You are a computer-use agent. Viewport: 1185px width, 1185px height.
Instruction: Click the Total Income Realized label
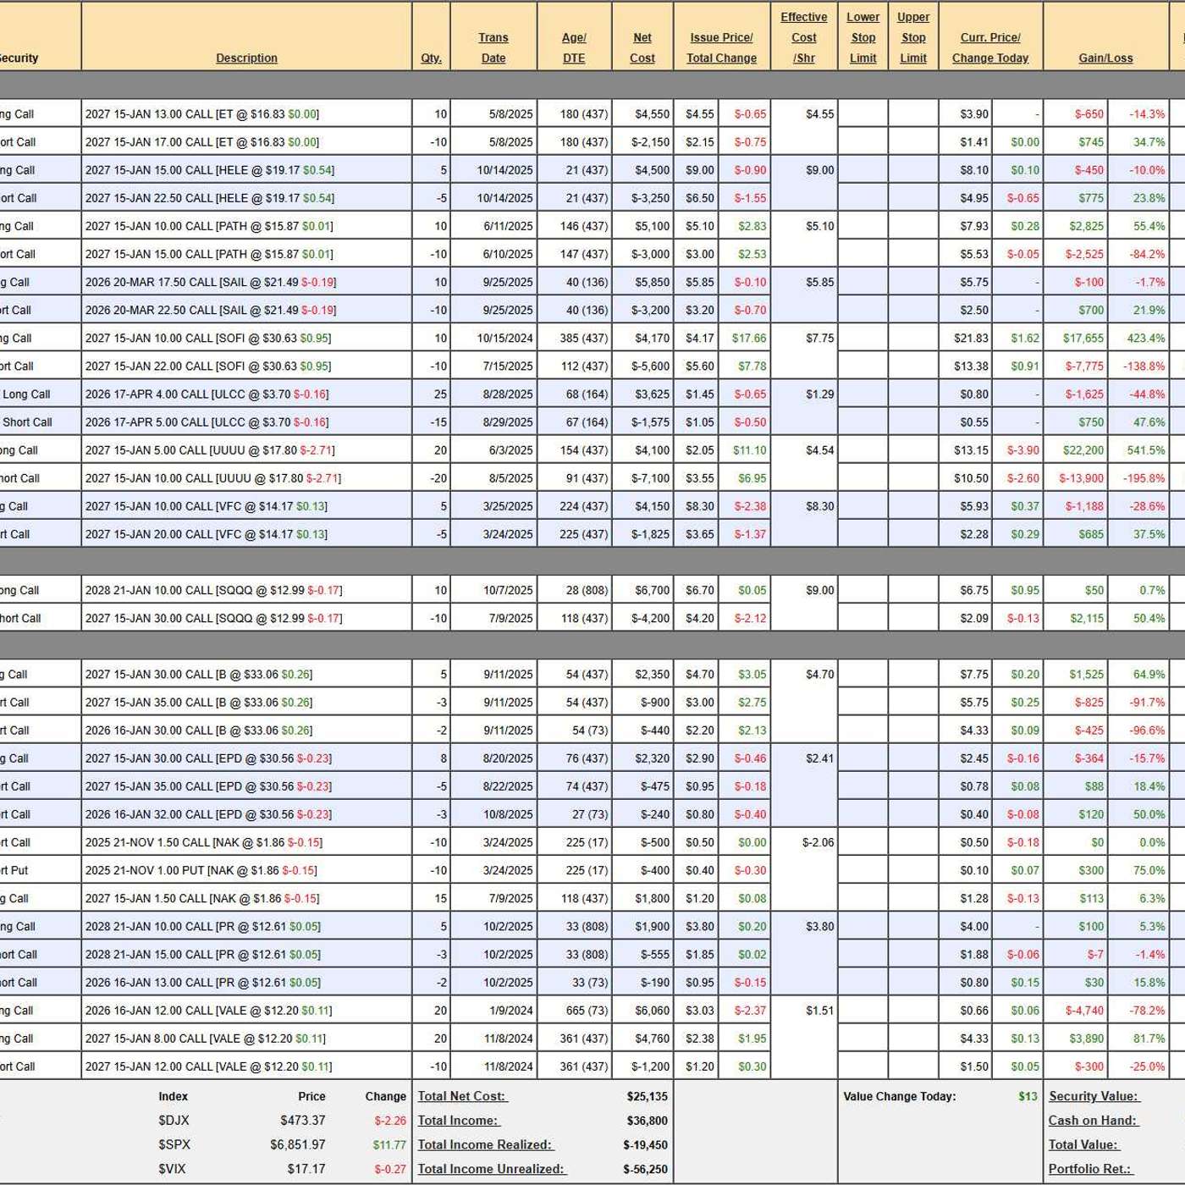(x=485, y=1144)
